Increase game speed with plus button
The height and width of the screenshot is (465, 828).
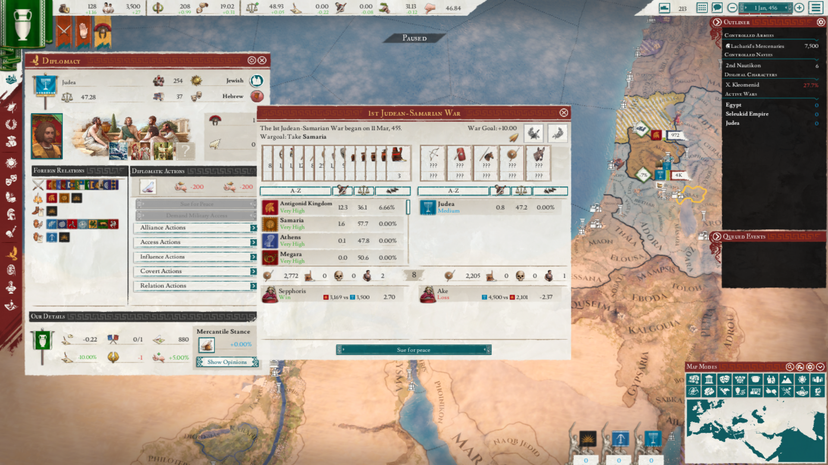coord(799,8)
